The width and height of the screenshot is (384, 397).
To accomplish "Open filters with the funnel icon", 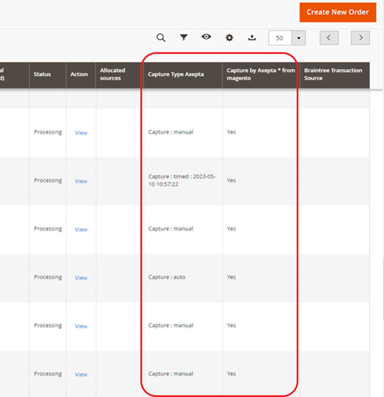I will pos(184,38).
